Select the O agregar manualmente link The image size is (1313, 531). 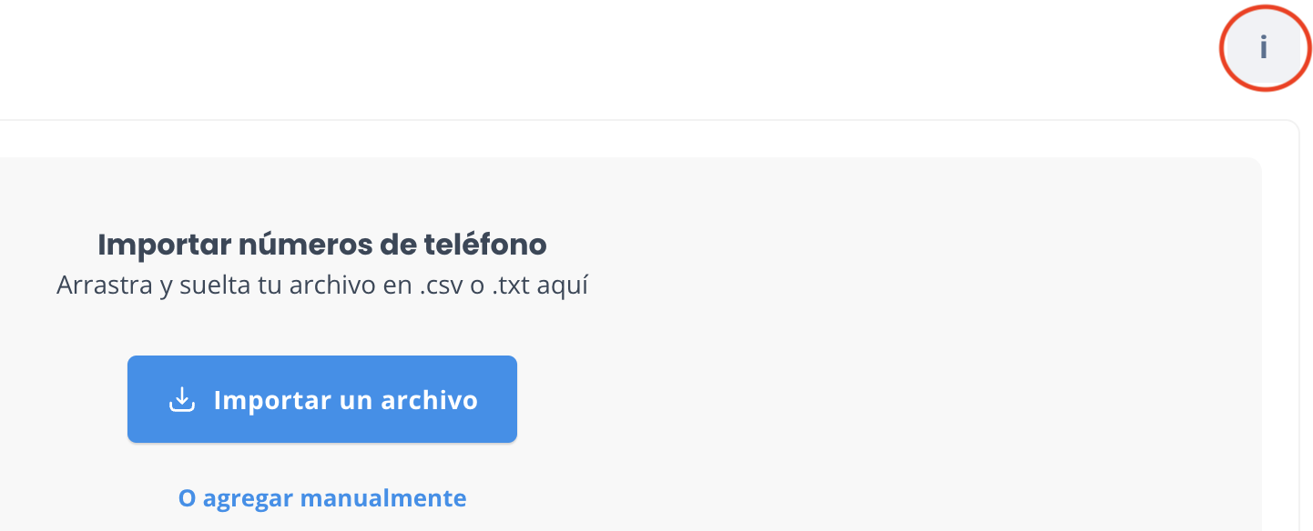pyautogui.click(x=322, y=498)
